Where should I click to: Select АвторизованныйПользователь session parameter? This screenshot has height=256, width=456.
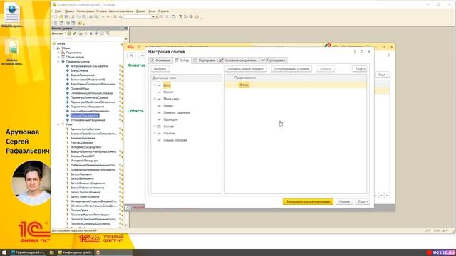pos(89,66)
